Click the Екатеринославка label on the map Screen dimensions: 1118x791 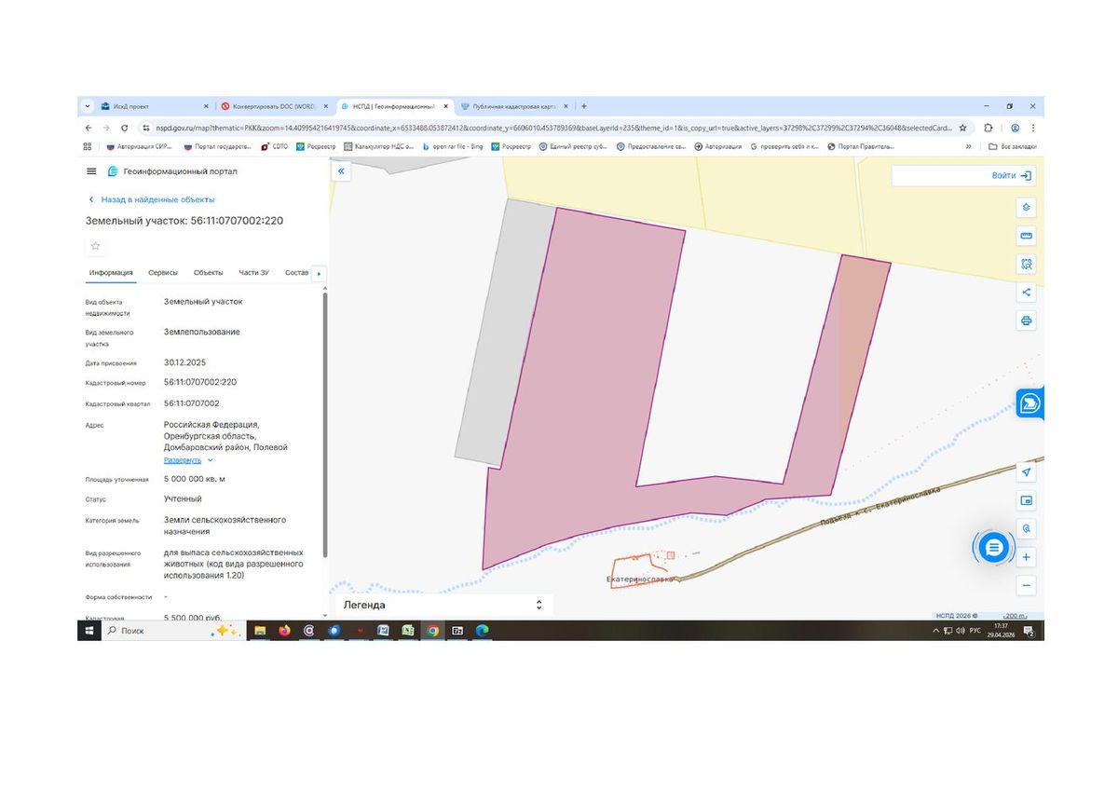point(639,579)
